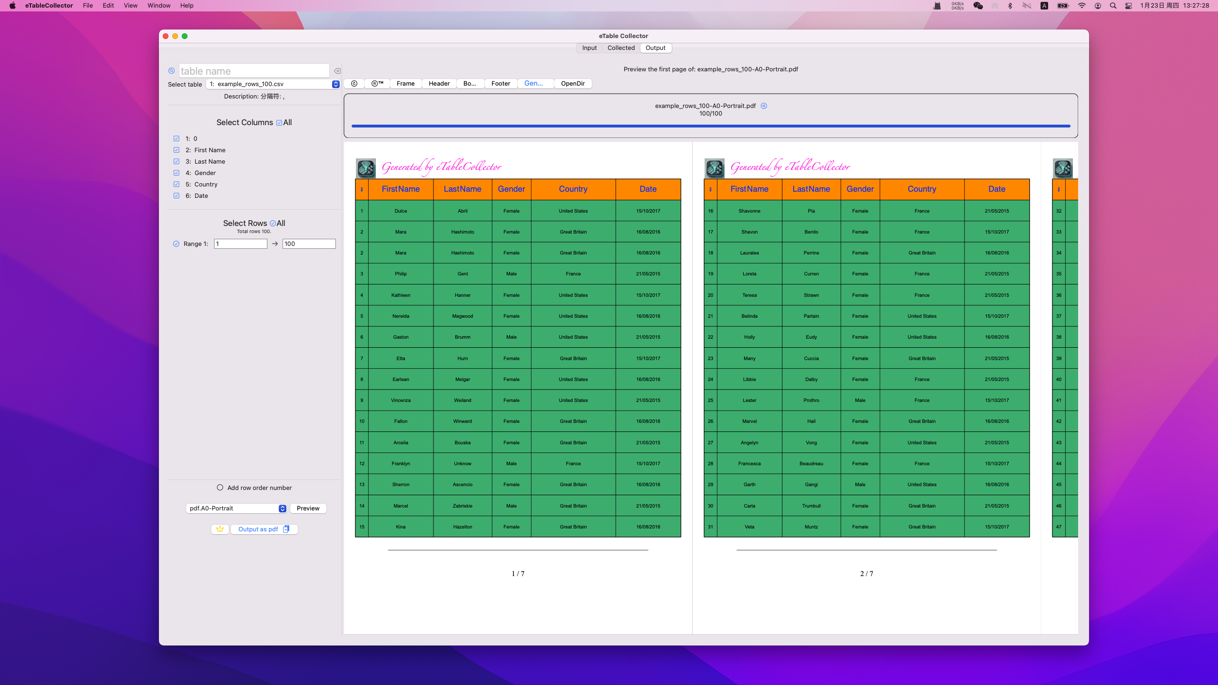Open the pdf.A0-Portrait format dropdown
This screenshot has width=1218, height=685.
point(236,509)
